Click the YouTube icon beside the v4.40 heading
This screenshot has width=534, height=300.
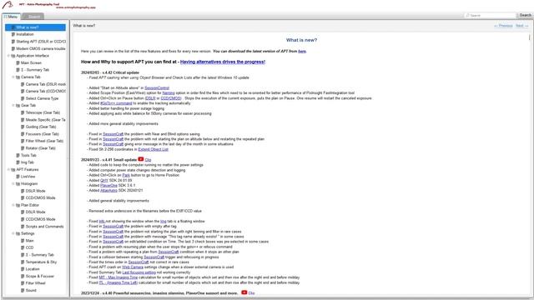[x=244, y=292]
